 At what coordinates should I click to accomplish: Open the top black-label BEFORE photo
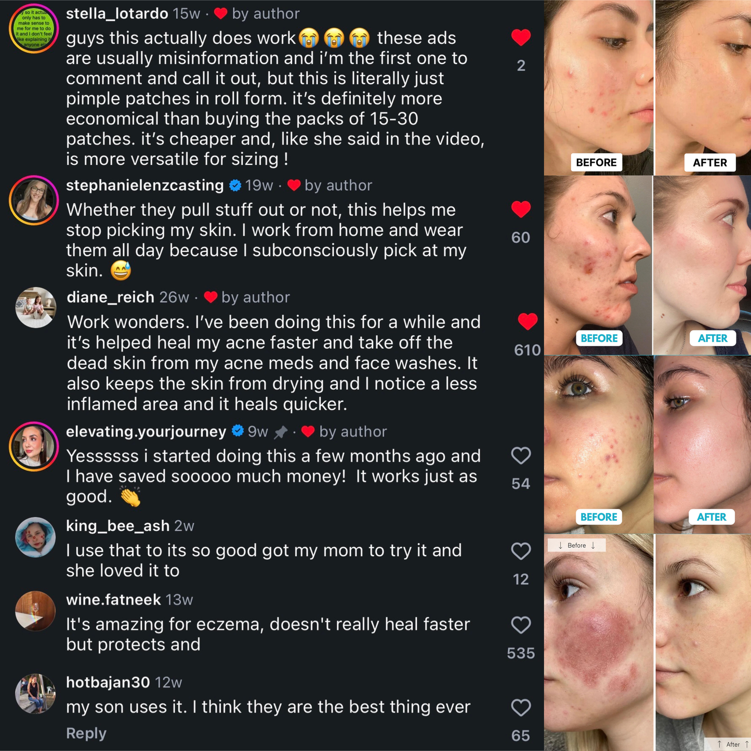pos(598,87)
